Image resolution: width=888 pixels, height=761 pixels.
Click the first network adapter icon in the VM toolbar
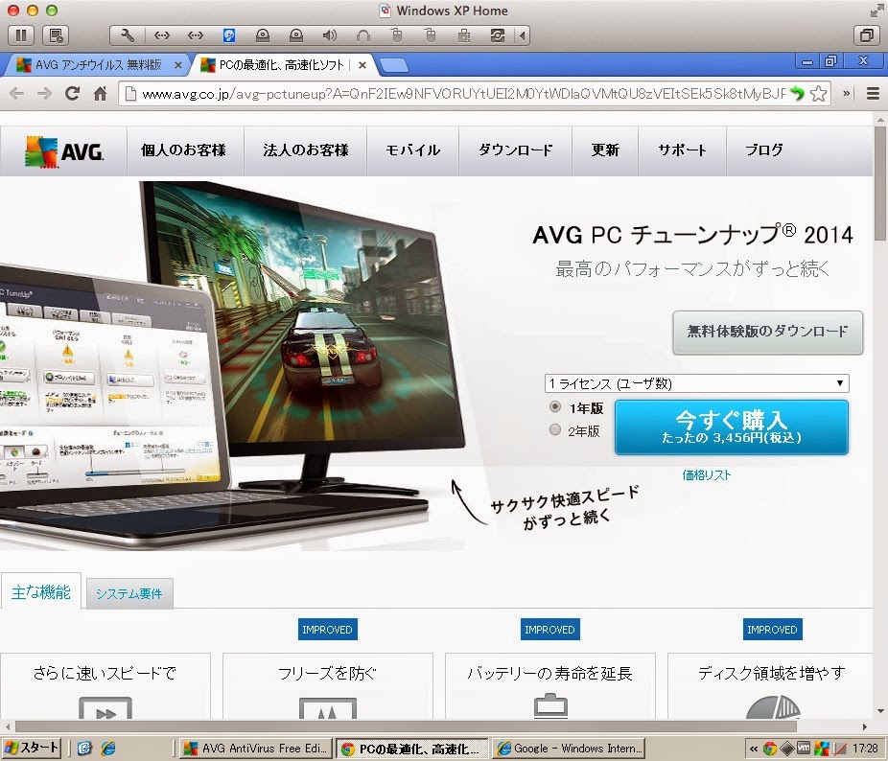[162, 35]
